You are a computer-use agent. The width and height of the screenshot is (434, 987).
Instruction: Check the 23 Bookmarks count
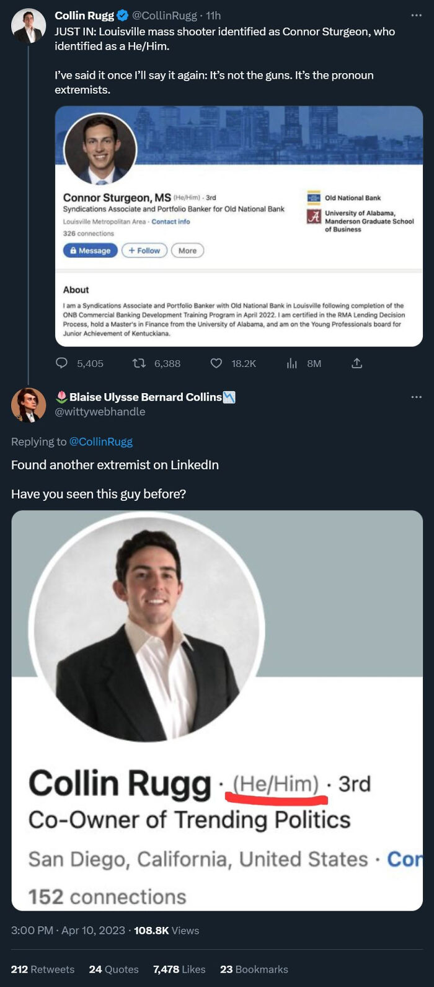click(255, 969)
